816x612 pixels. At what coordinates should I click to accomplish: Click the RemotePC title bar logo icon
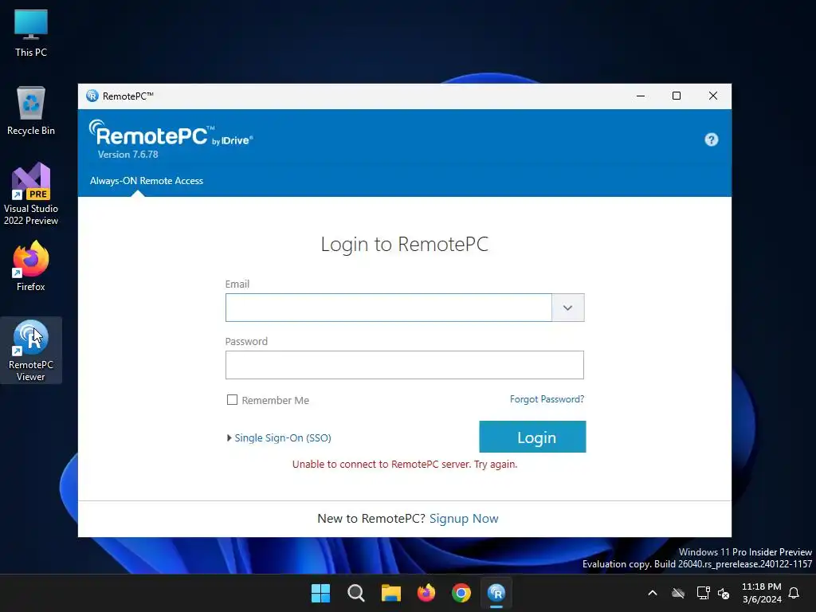point(92,96)
